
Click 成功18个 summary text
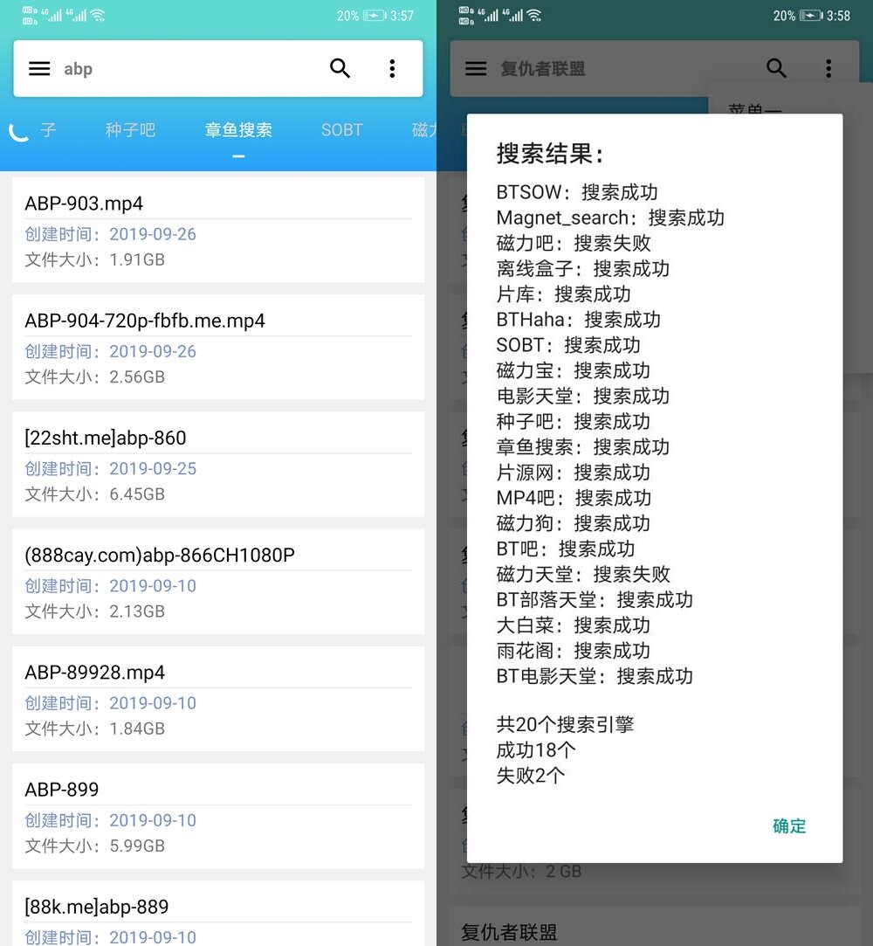(536, 750)
